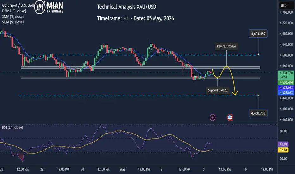The height and width of the screenshot is (174, 295).
Task: Click the 4,760.000 price axis label
Action: (x=286, y=12)
